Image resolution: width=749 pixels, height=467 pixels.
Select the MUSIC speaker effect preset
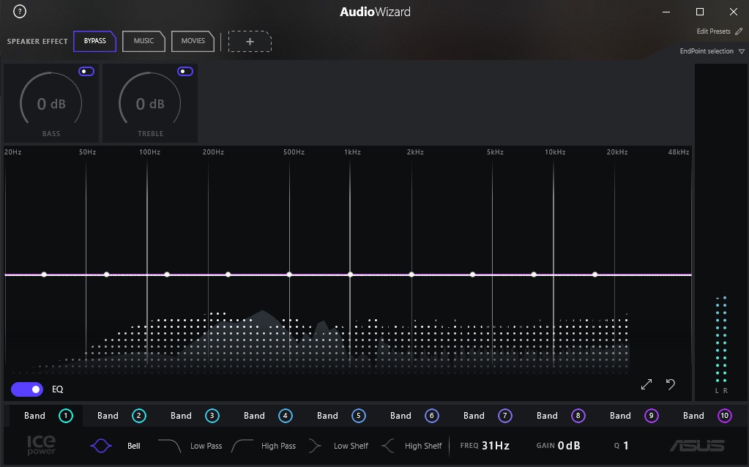point(144,41)
